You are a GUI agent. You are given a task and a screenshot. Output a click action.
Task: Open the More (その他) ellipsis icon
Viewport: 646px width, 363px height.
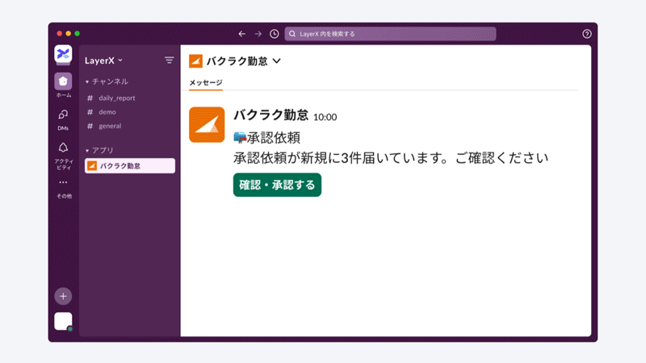tap(63, 182)
